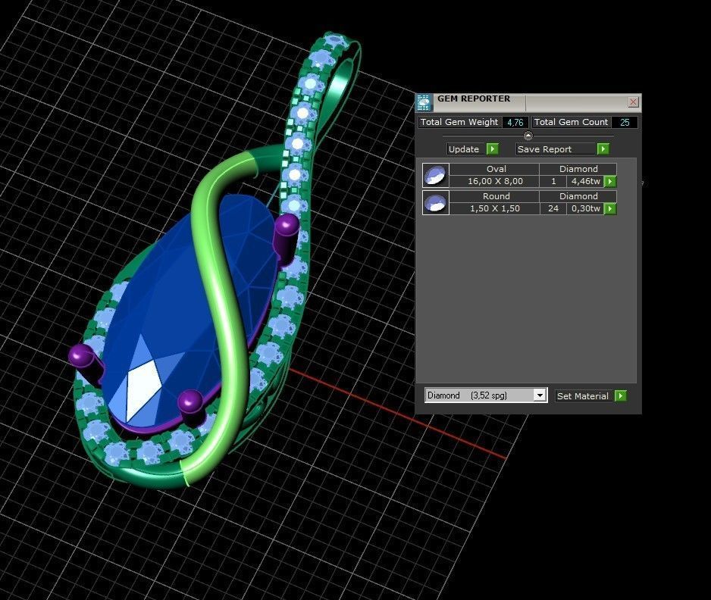Click Diamond material in Oval row
This screenshot has width=711, height=600.
[x=578, y=169]
